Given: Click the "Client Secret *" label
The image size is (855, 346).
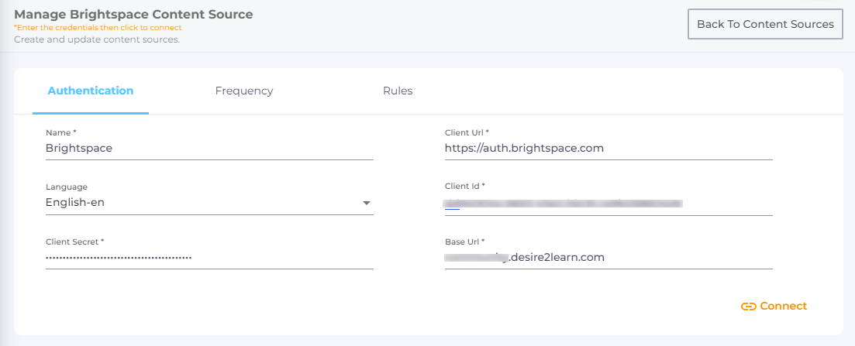Looking at the screenshot, I should point(74,242).
